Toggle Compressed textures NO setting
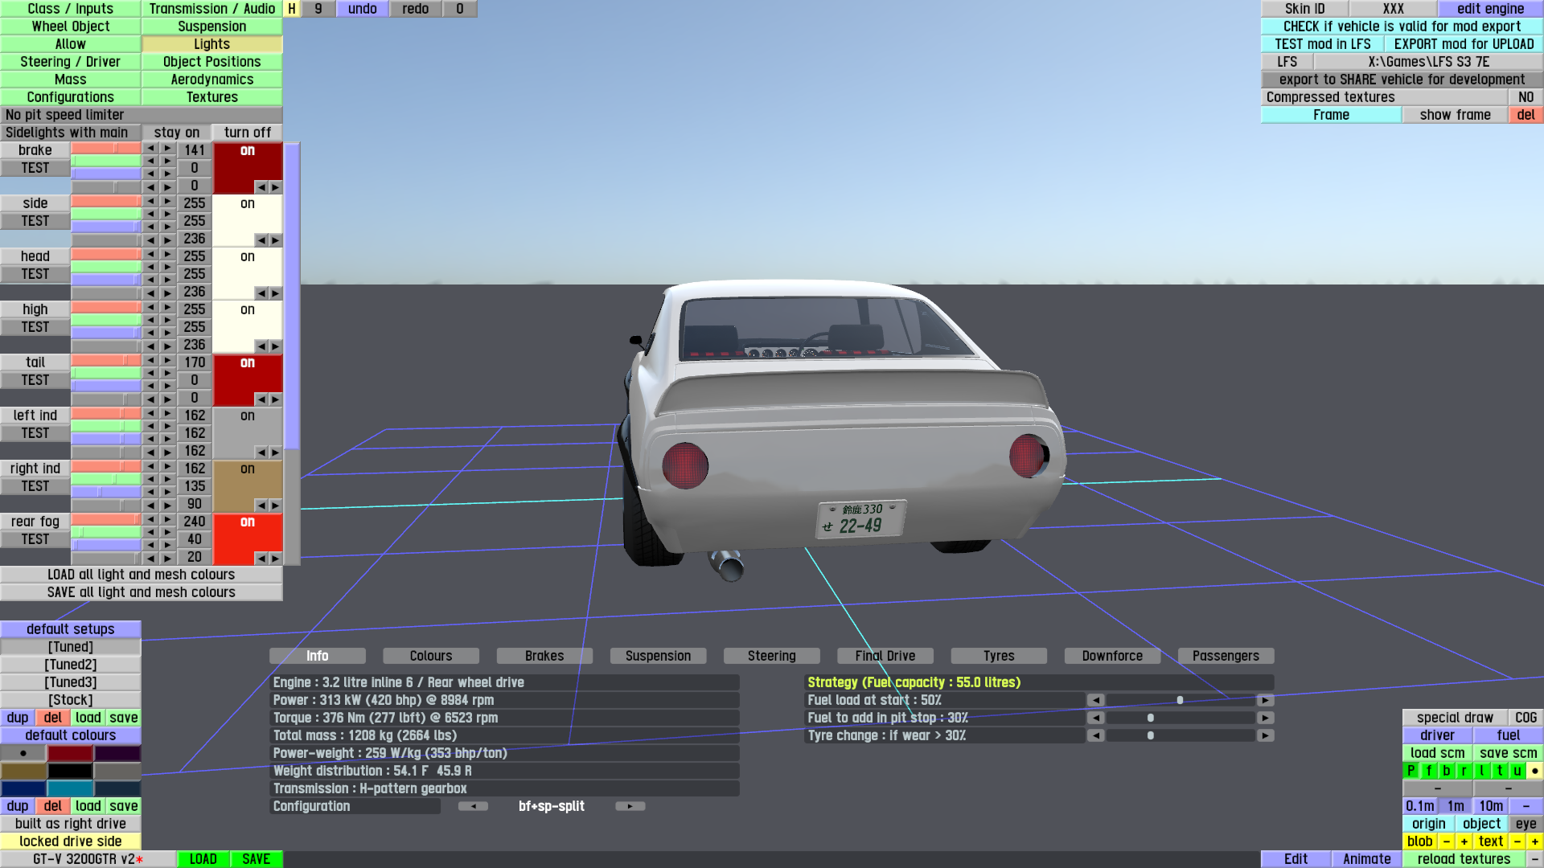Viewport: 1544px width, 868px height. pyautogui.click(x=1526, y=97)
